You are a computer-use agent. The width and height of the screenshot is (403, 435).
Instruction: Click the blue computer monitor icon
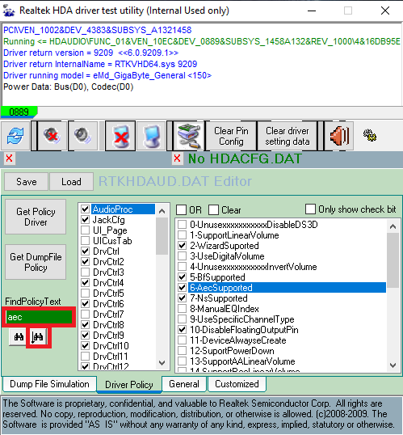coord(151,136)
